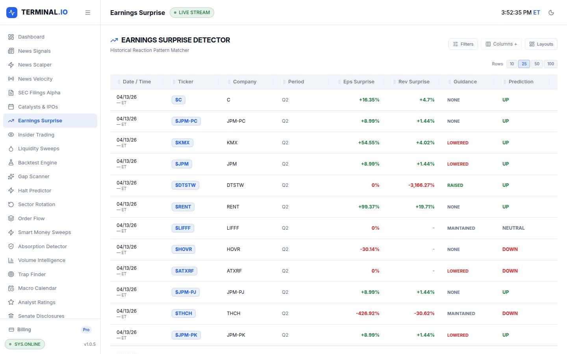Click the TERMINAL.IO pulse logo icon
The width and height of the screenshot is (567, 354).
point(12,12)
